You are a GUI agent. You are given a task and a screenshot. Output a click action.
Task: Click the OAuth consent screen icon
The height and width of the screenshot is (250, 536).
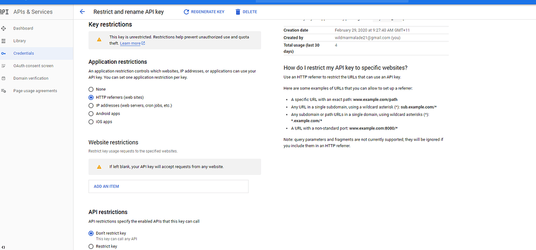4,66
